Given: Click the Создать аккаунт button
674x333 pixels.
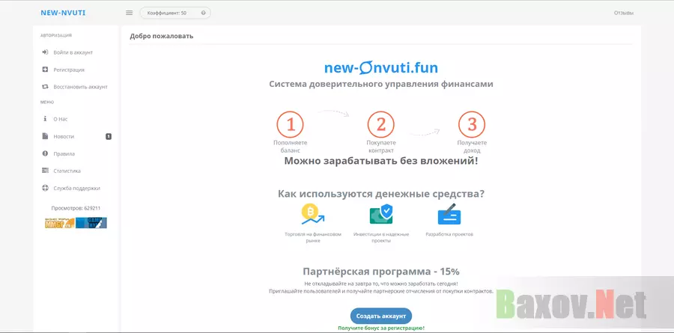Looking at the screenshot, I should click(x=381, y=316).
